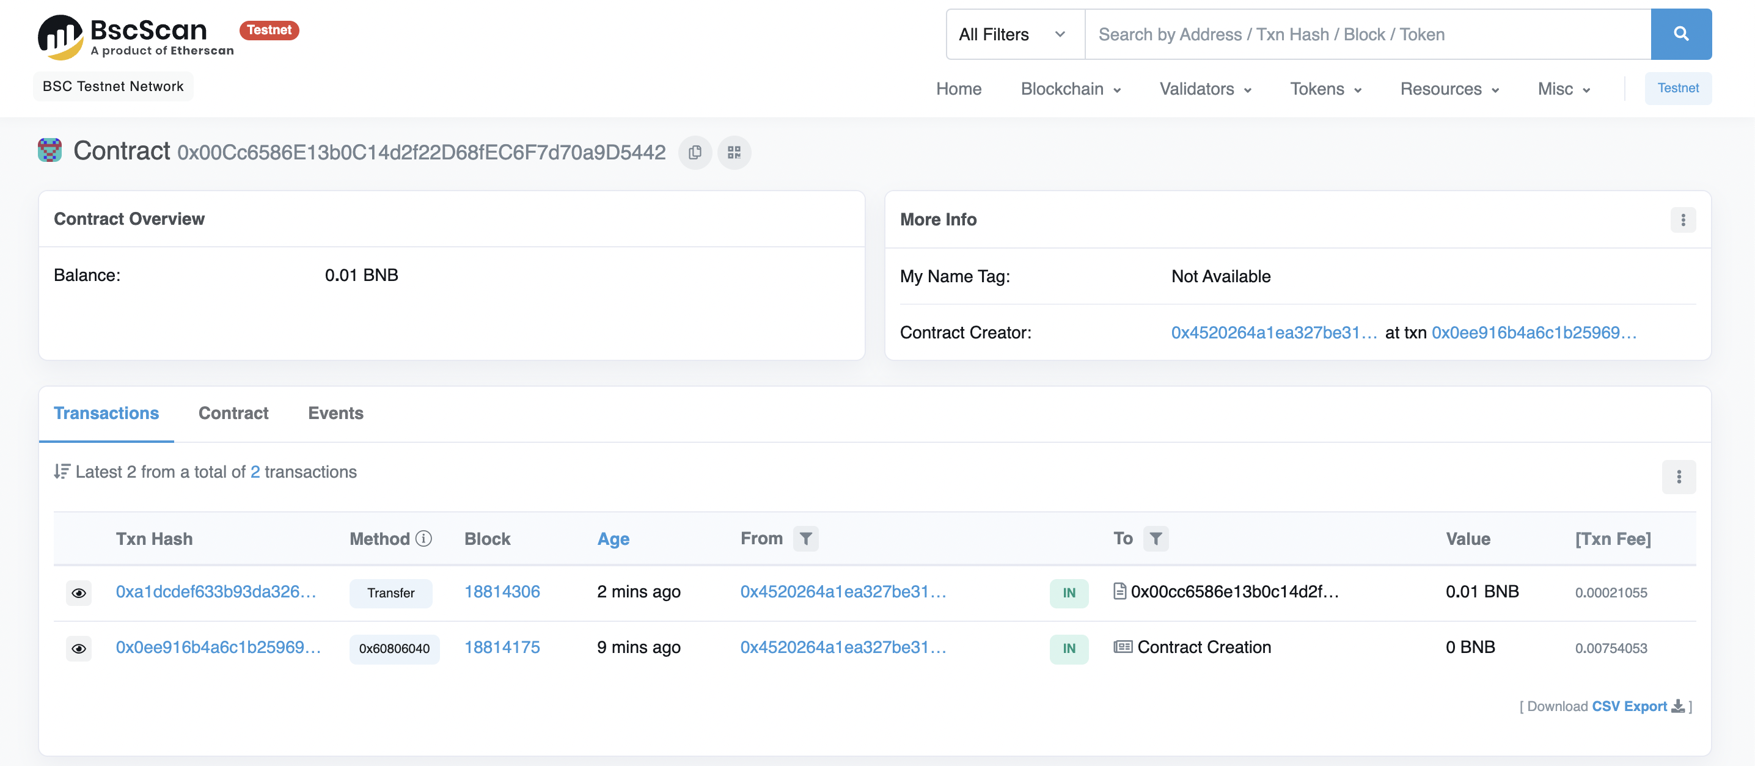Filter transactions by To address
The image size is (1755, 766).
[1156, 539]
